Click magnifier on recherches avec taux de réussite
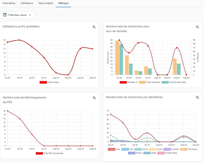The height and width of the screenshot is (163, 204). 197,27
